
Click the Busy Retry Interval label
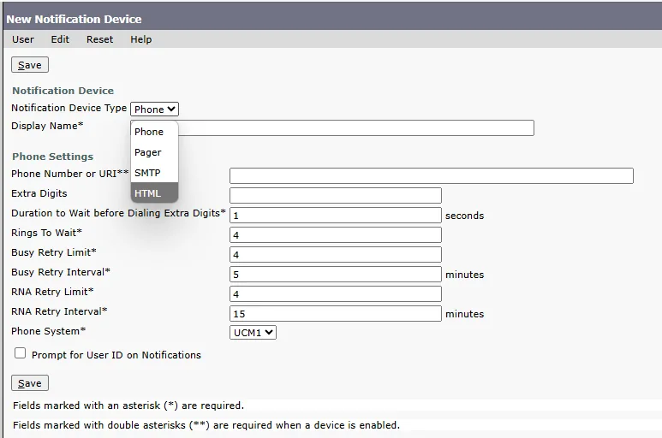pos(61,272)
